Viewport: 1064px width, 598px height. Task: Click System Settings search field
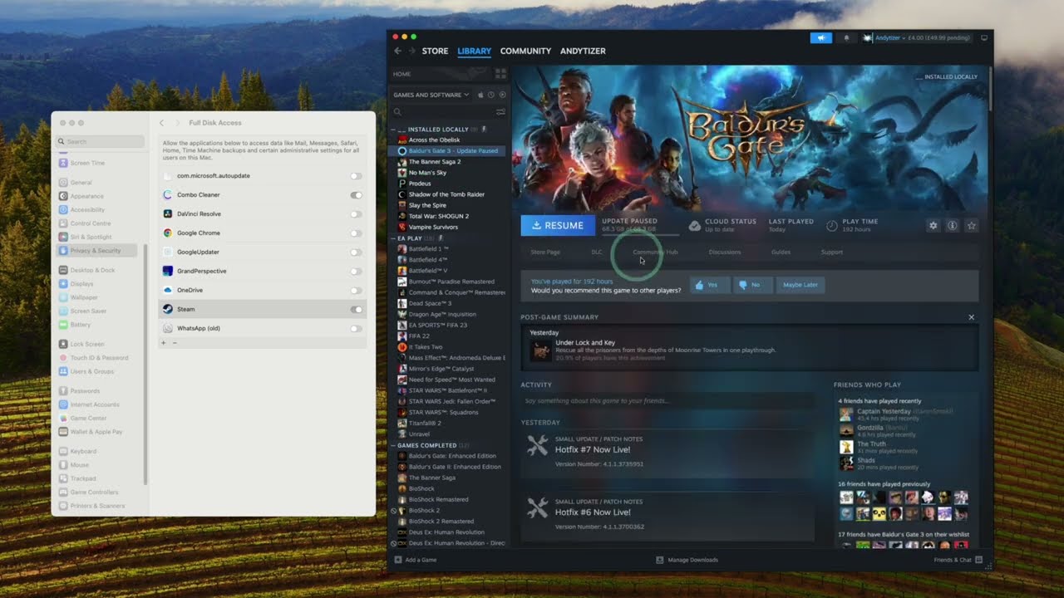pyautogui.click(x=100, y=142)
